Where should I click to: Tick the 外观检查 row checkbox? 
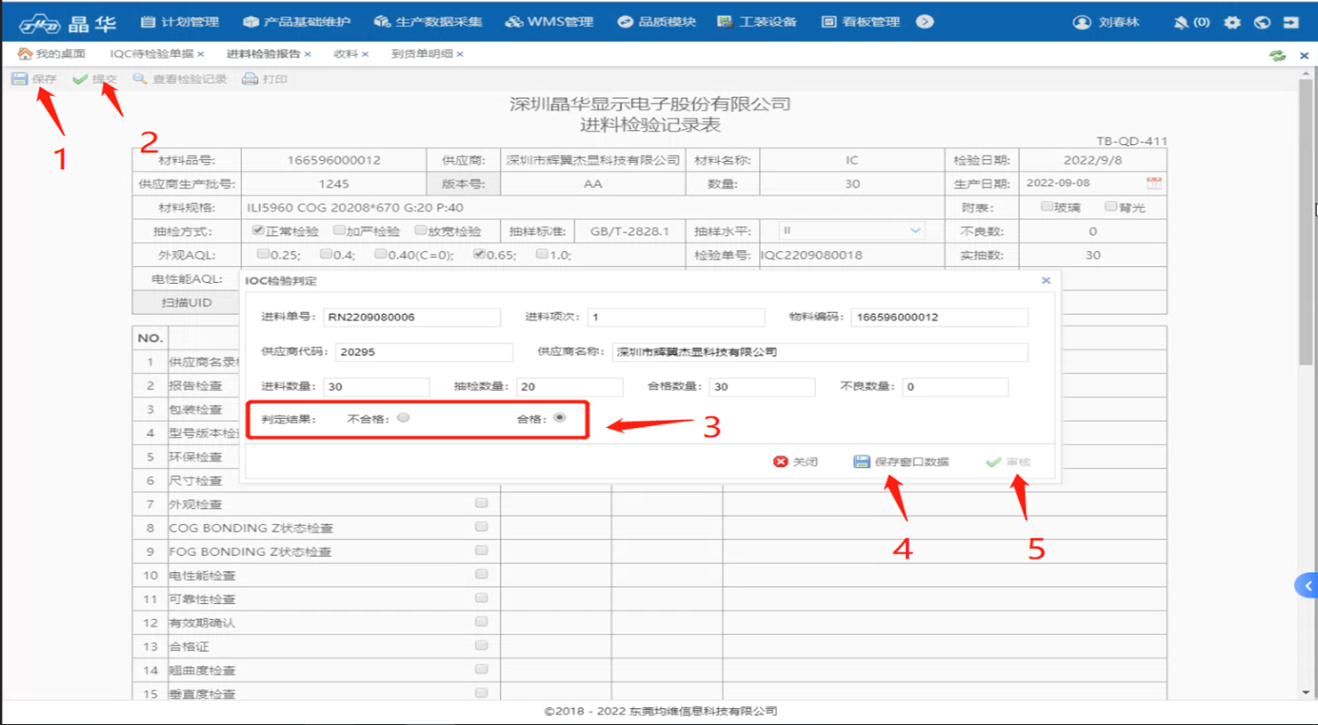[x=481, y=503]
